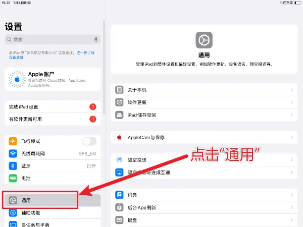
Task: Open 隔空投送 via its chevron
Action: tap(291, 159)
